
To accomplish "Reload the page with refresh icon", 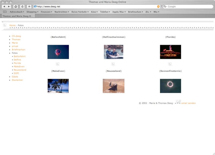I will (x=22, y=6).
